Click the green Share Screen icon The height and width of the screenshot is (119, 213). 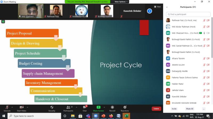[x=98, y=107]
